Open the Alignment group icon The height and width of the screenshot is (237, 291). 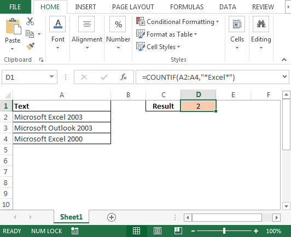(86, 24)
